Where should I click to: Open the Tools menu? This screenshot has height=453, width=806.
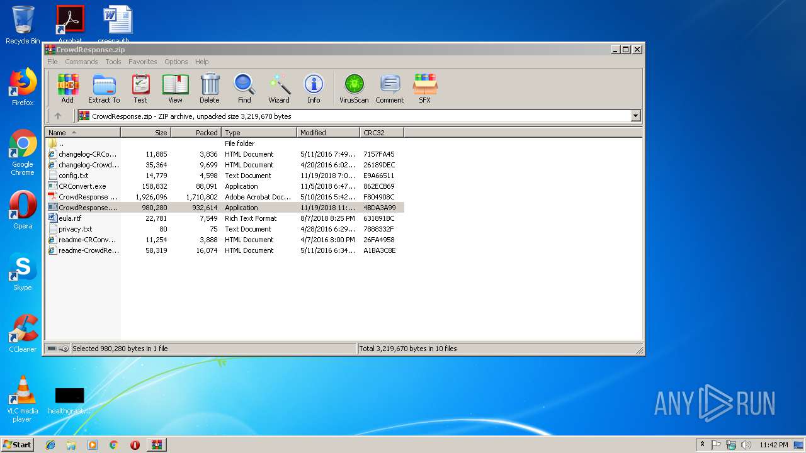click(x=113, y=62)
